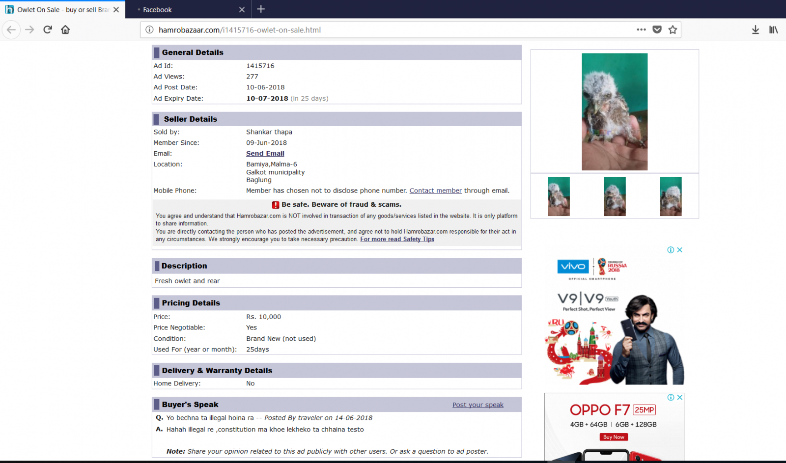Click the Delivery & Warranty Details heading
The height and width of the screenshot is (463, 786).
coord(217,371)
